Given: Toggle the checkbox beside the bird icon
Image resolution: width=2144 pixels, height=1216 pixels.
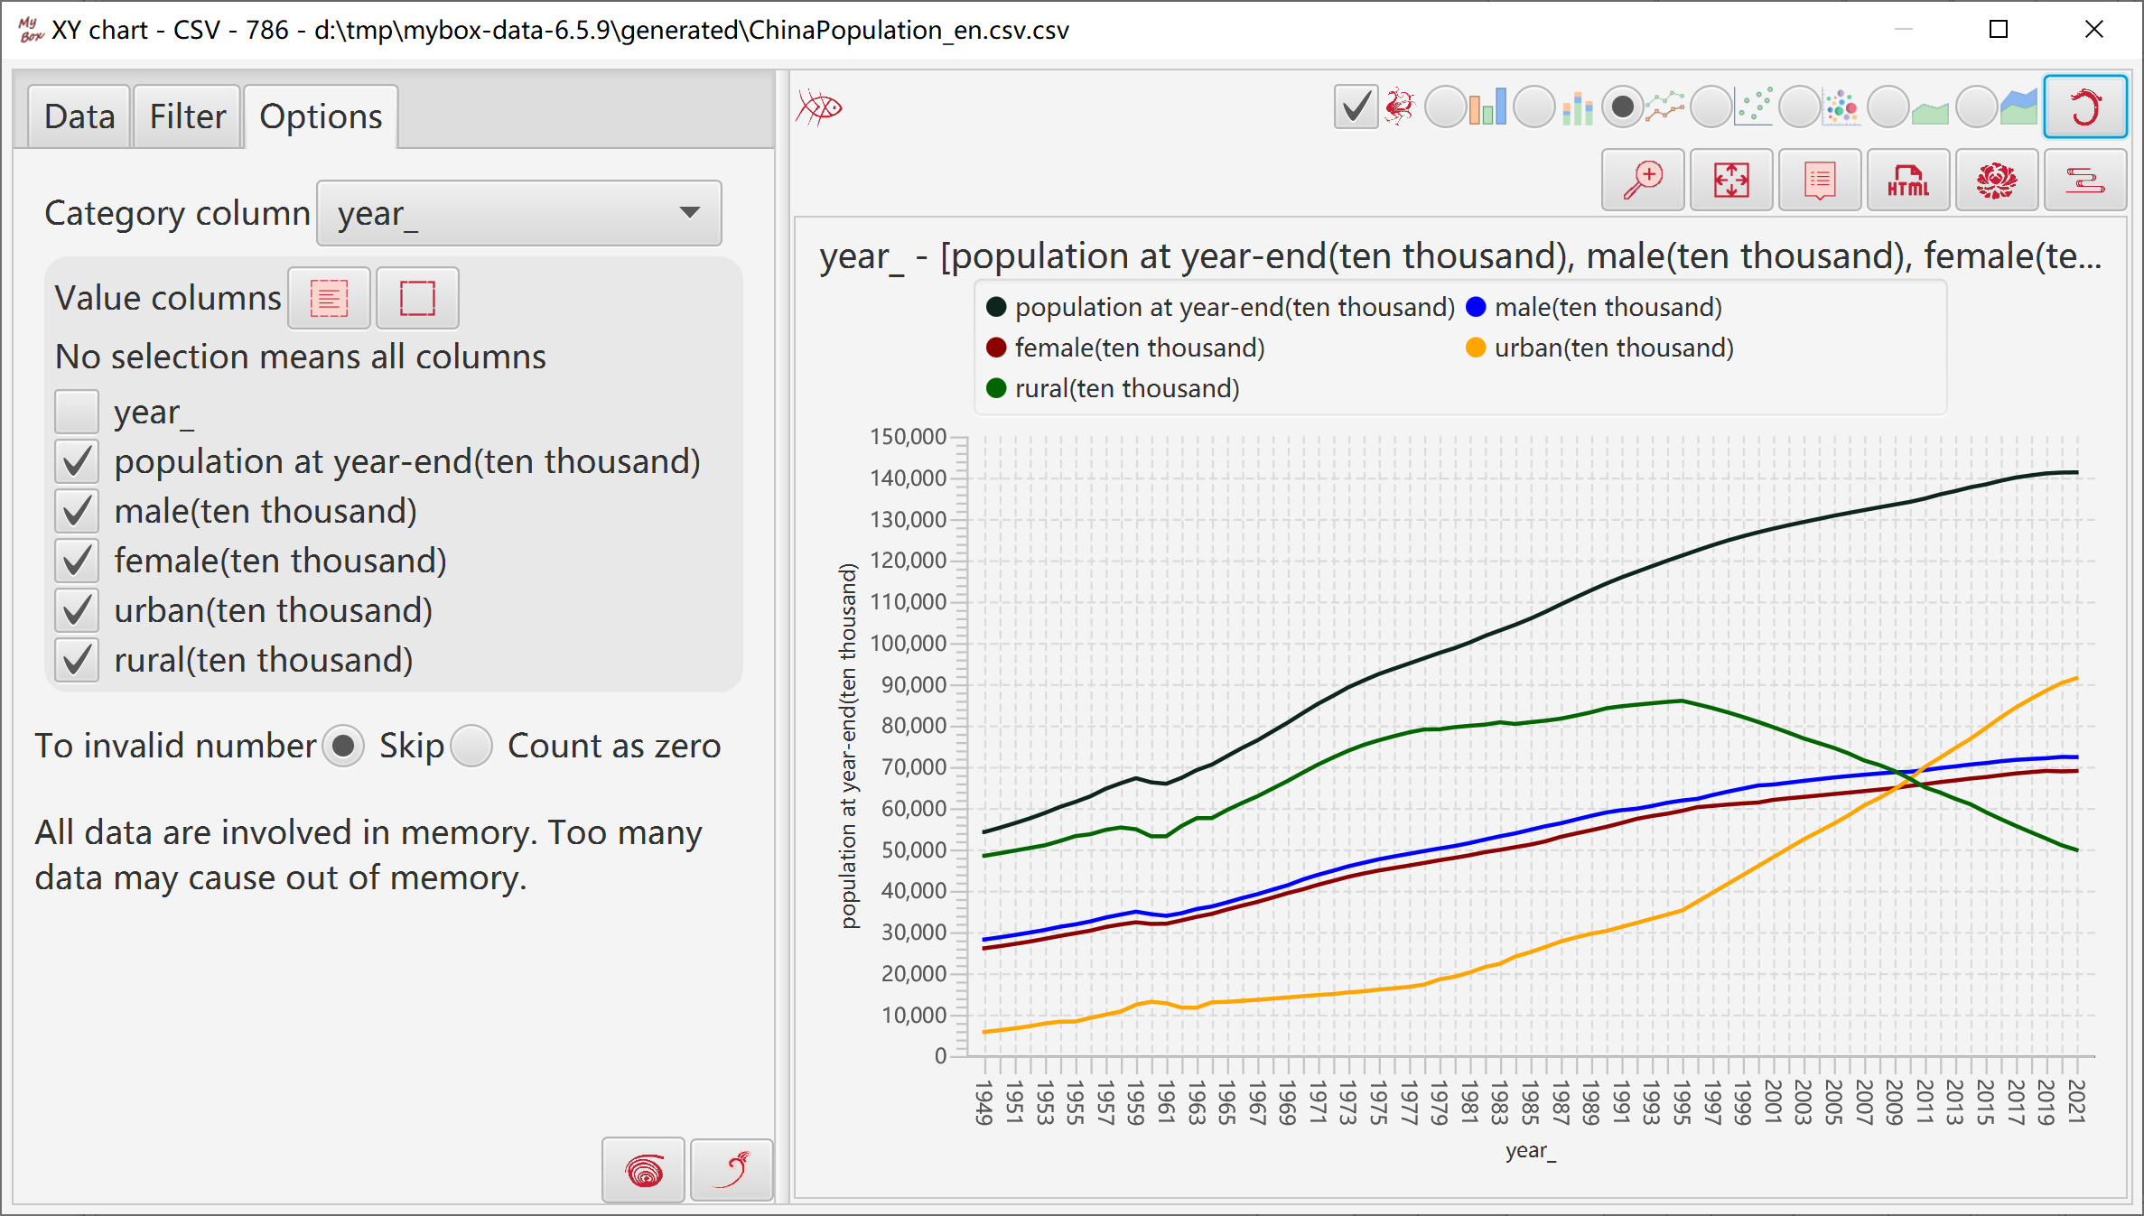Looking at the screenshot, I should [x=1356, y=107].
